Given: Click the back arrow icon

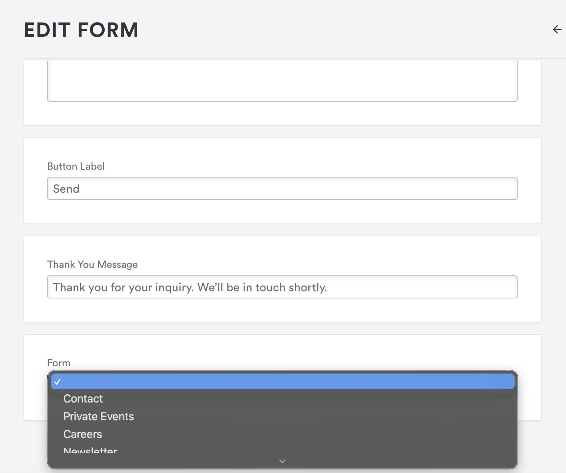Looking at the screenshot, I should (x=557, y=30).
